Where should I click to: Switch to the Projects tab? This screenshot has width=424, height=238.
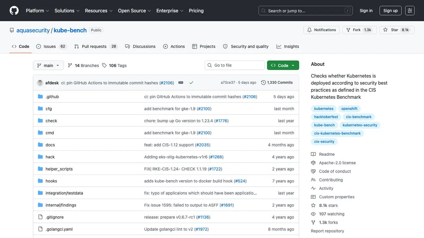(204, 46)
